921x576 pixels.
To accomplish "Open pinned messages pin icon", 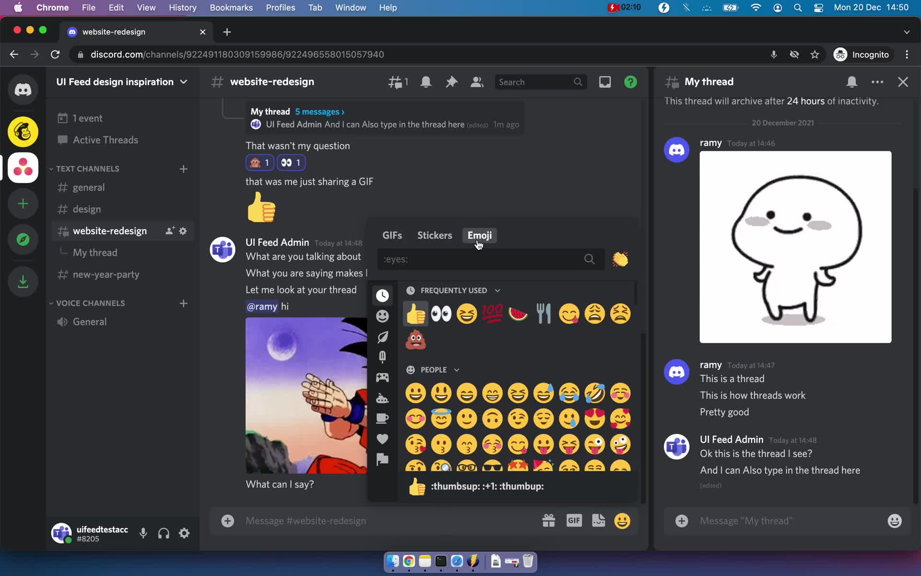I will 451,82.
